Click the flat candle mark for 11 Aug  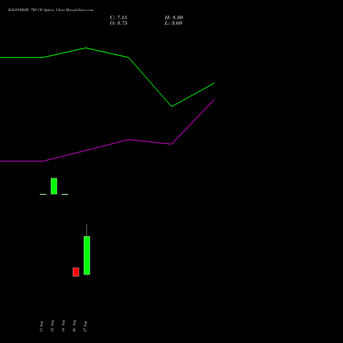click(x=43, y=194)
